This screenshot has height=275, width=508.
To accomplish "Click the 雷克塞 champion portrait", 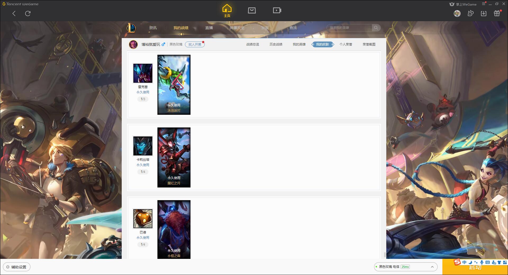I will click(x=143, y=73).
